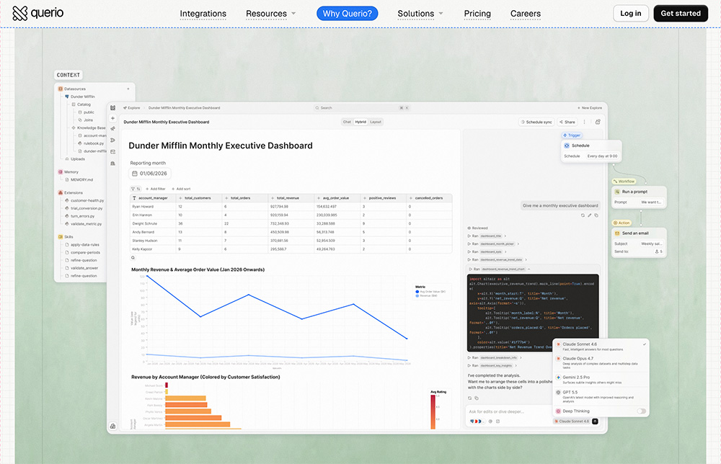Click the Datasources section icon
Viewport: 721px width, 464px height.
(x=61, y=89)
